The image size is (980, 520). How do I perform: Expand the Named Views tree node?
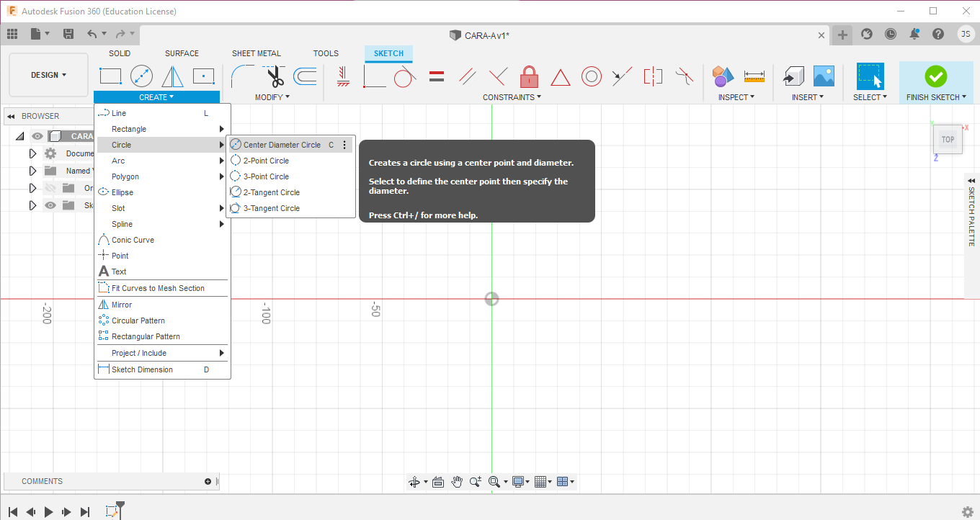click(32, 171)
